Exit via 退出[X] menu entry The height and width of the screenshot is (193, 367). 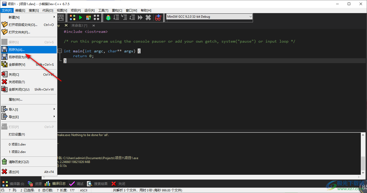29,172
